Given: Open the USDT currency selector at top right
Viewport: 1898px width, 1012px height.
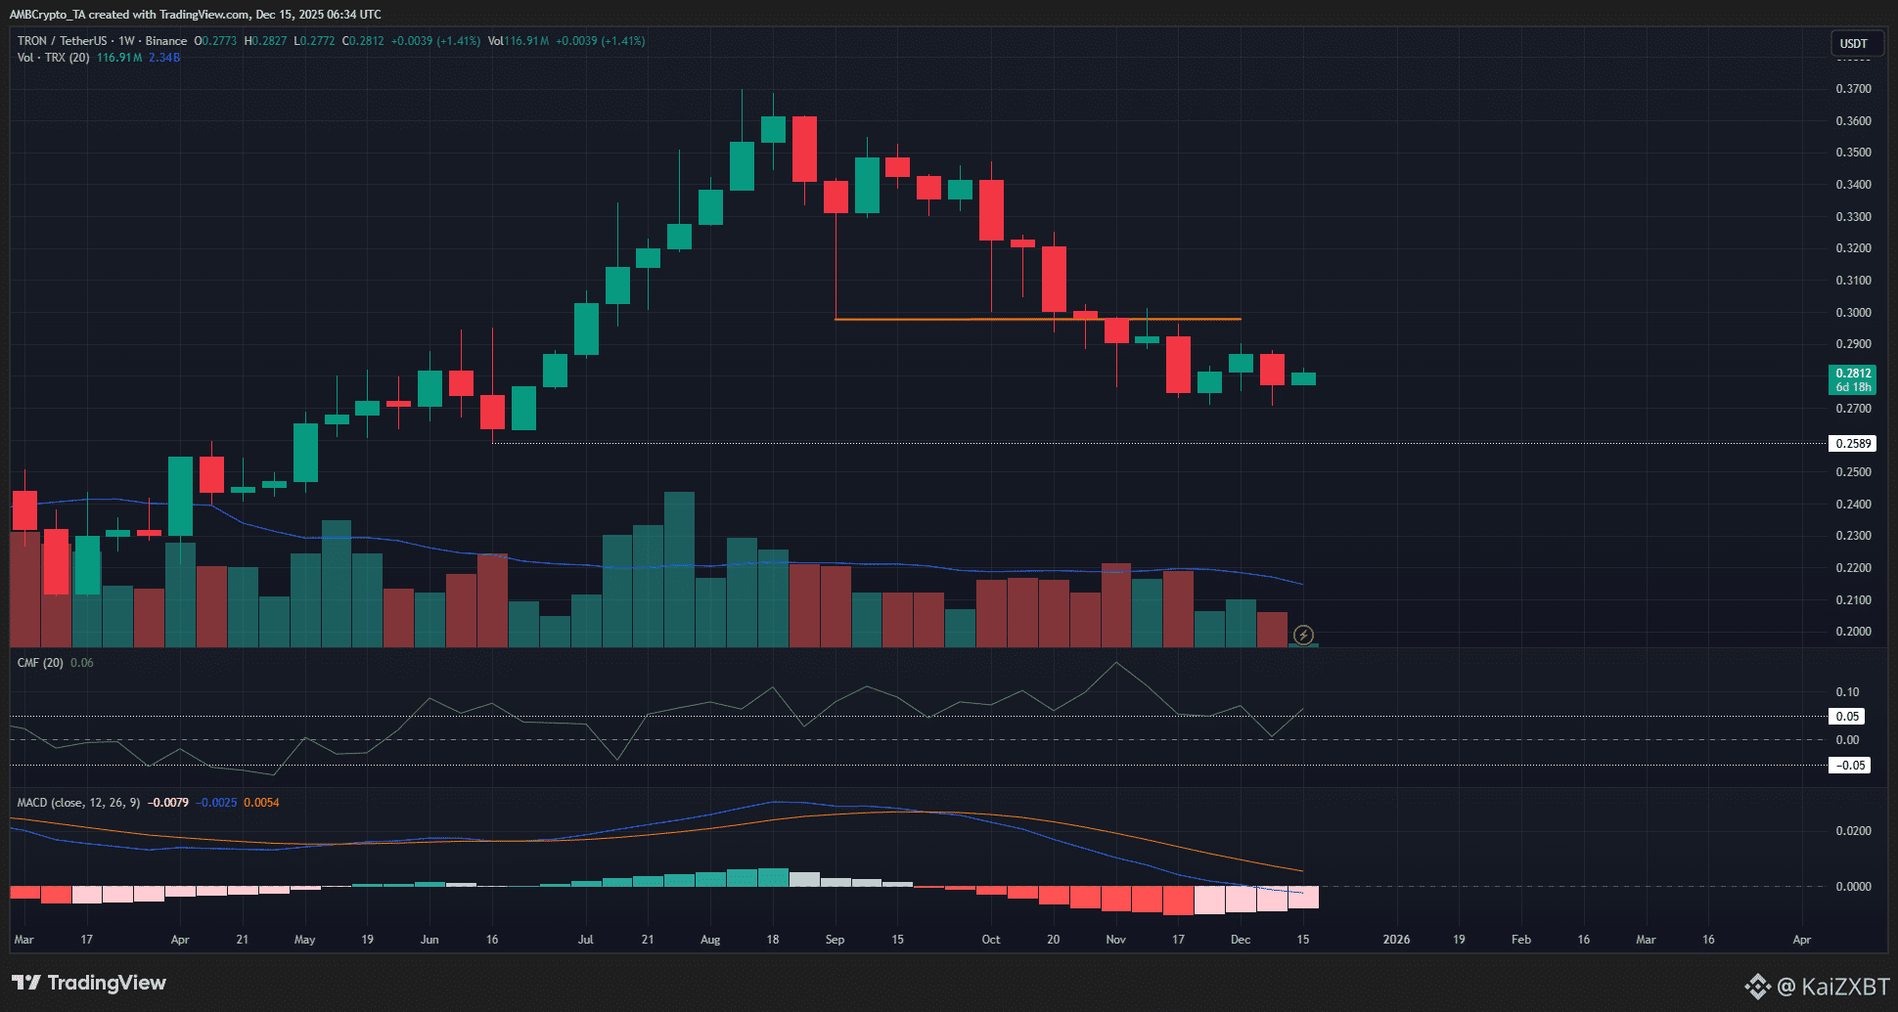Looking at the screenshot, I should 1856,43.
